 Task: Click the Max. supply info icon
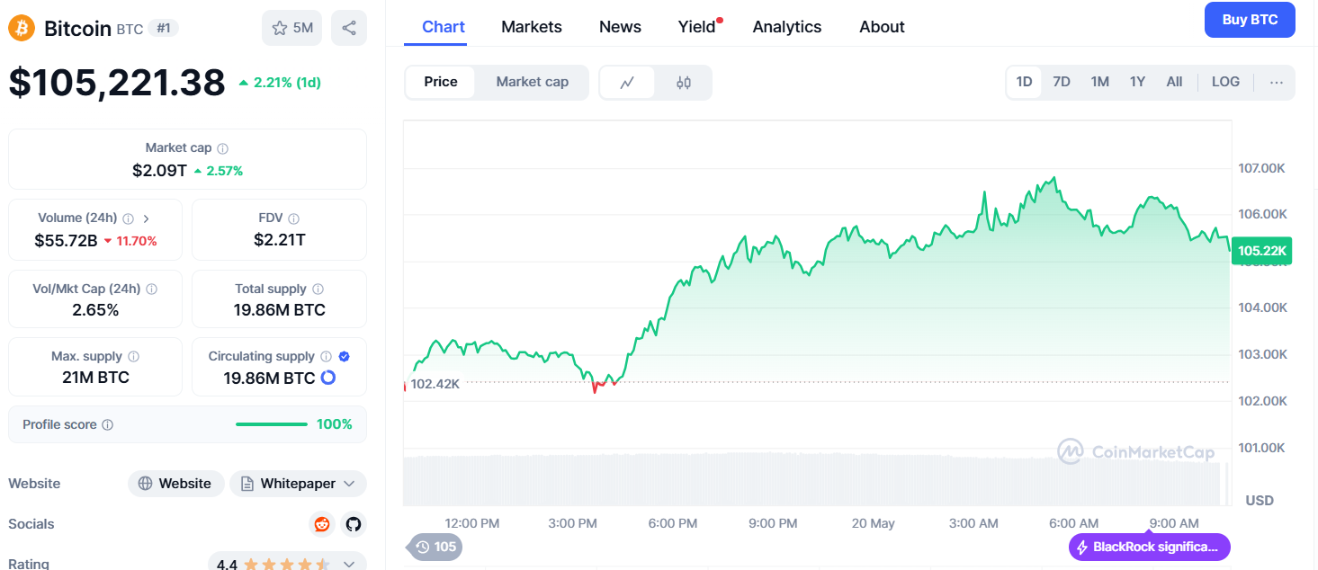(133, 357)
